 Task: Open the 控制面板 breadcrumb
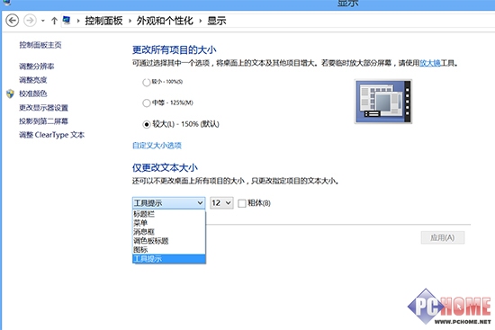pyautogui.click(x=103, y=21)
